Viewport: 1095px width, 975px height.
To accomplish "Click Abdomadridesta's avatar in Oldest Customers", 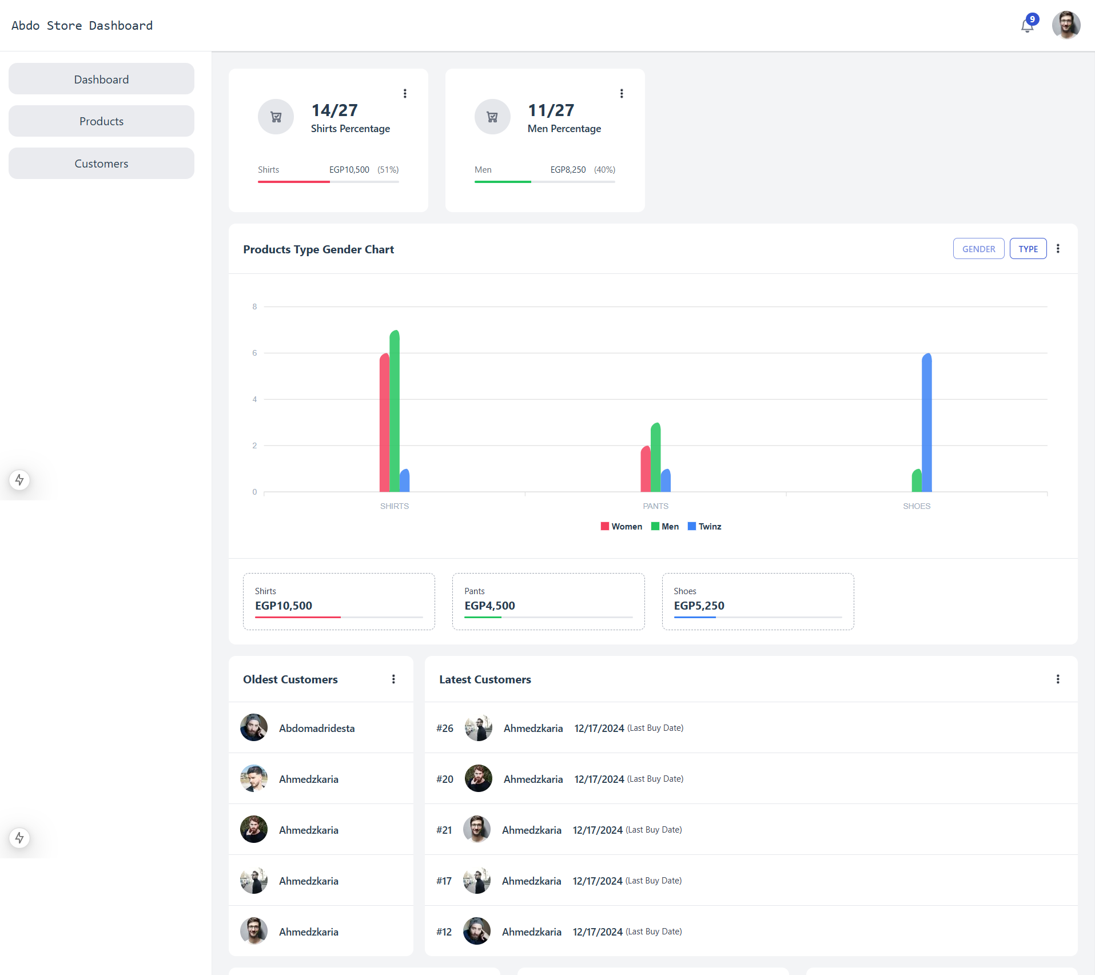I will 254,727.
